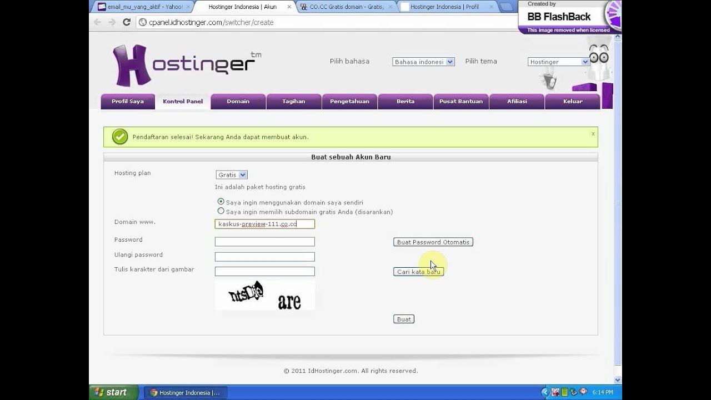Click the 'Buat sebuah Akun Baru' heading
This screenshot has width=711, height=400.
point(351,157)
